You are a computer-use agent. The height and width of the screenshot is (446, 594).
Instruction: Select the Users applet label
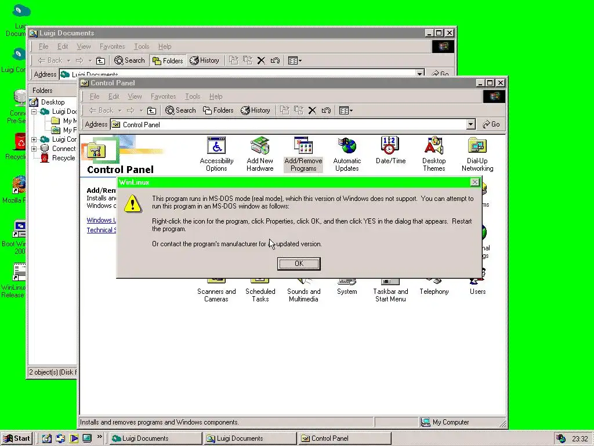pyautogui.click(x=478, y=292)
